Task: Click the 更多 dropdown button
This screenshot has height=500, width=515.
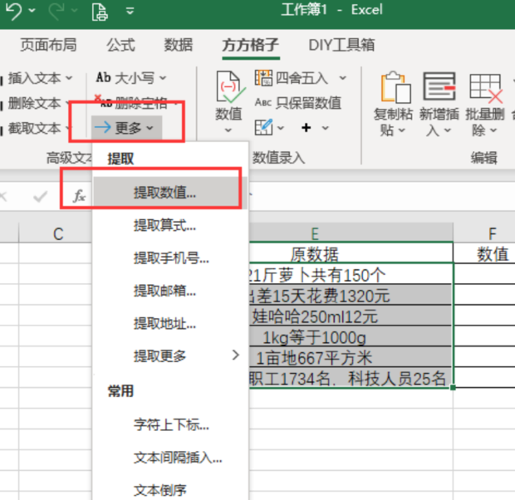Action: point(126,128)
